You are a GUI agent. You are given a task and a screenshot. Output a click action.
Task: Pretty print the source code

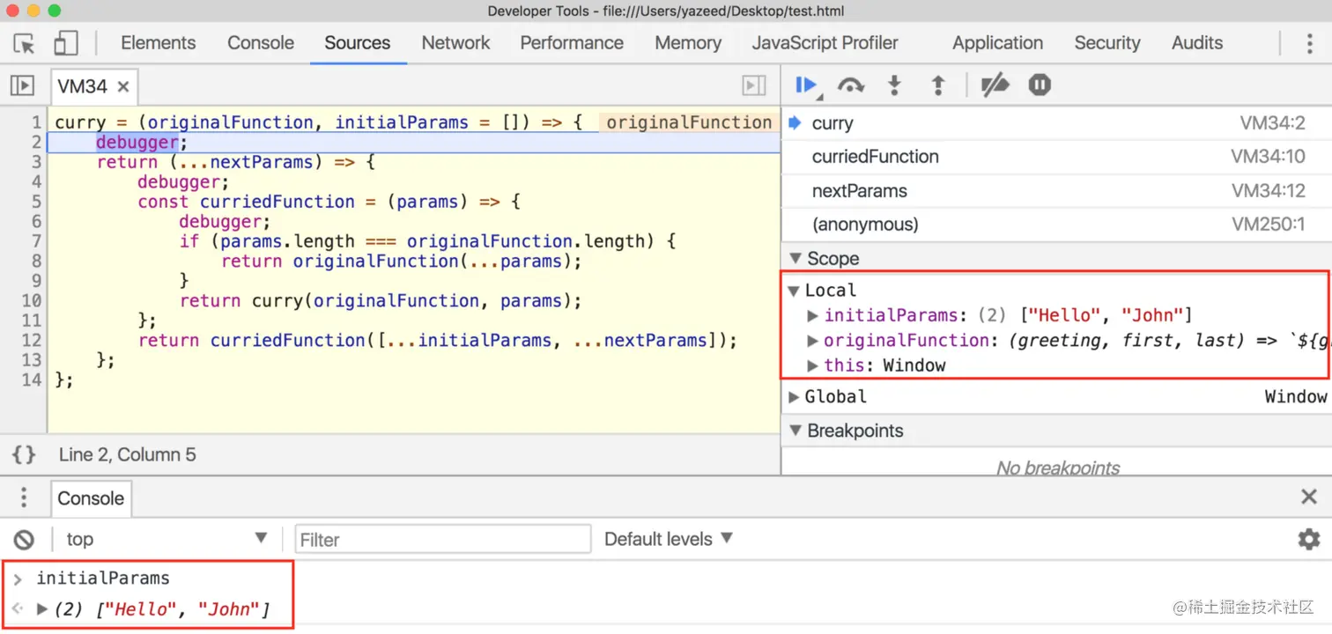(24, 454)
